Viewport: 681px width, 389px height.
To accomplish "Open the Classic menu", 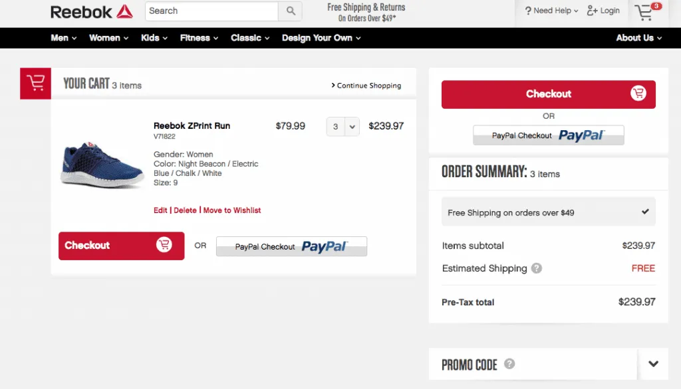I will [x=250, y=38].
